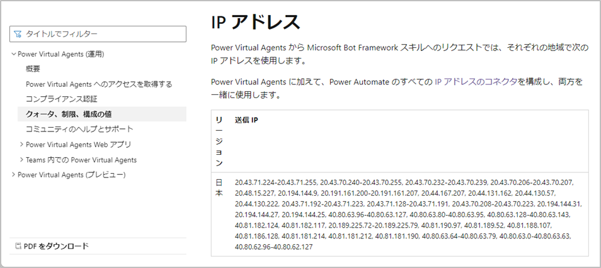Expand Teams 内での Power Virtual Agents node

(x=21, y=160)
